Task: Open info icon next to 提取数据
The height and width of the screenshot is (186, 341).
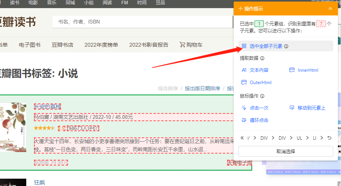Action: click(x=262, y=58)
